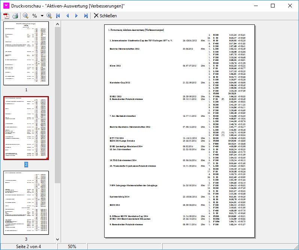
Task: Maximize the Druckvorschau window
Action: [x=272, y=6]
